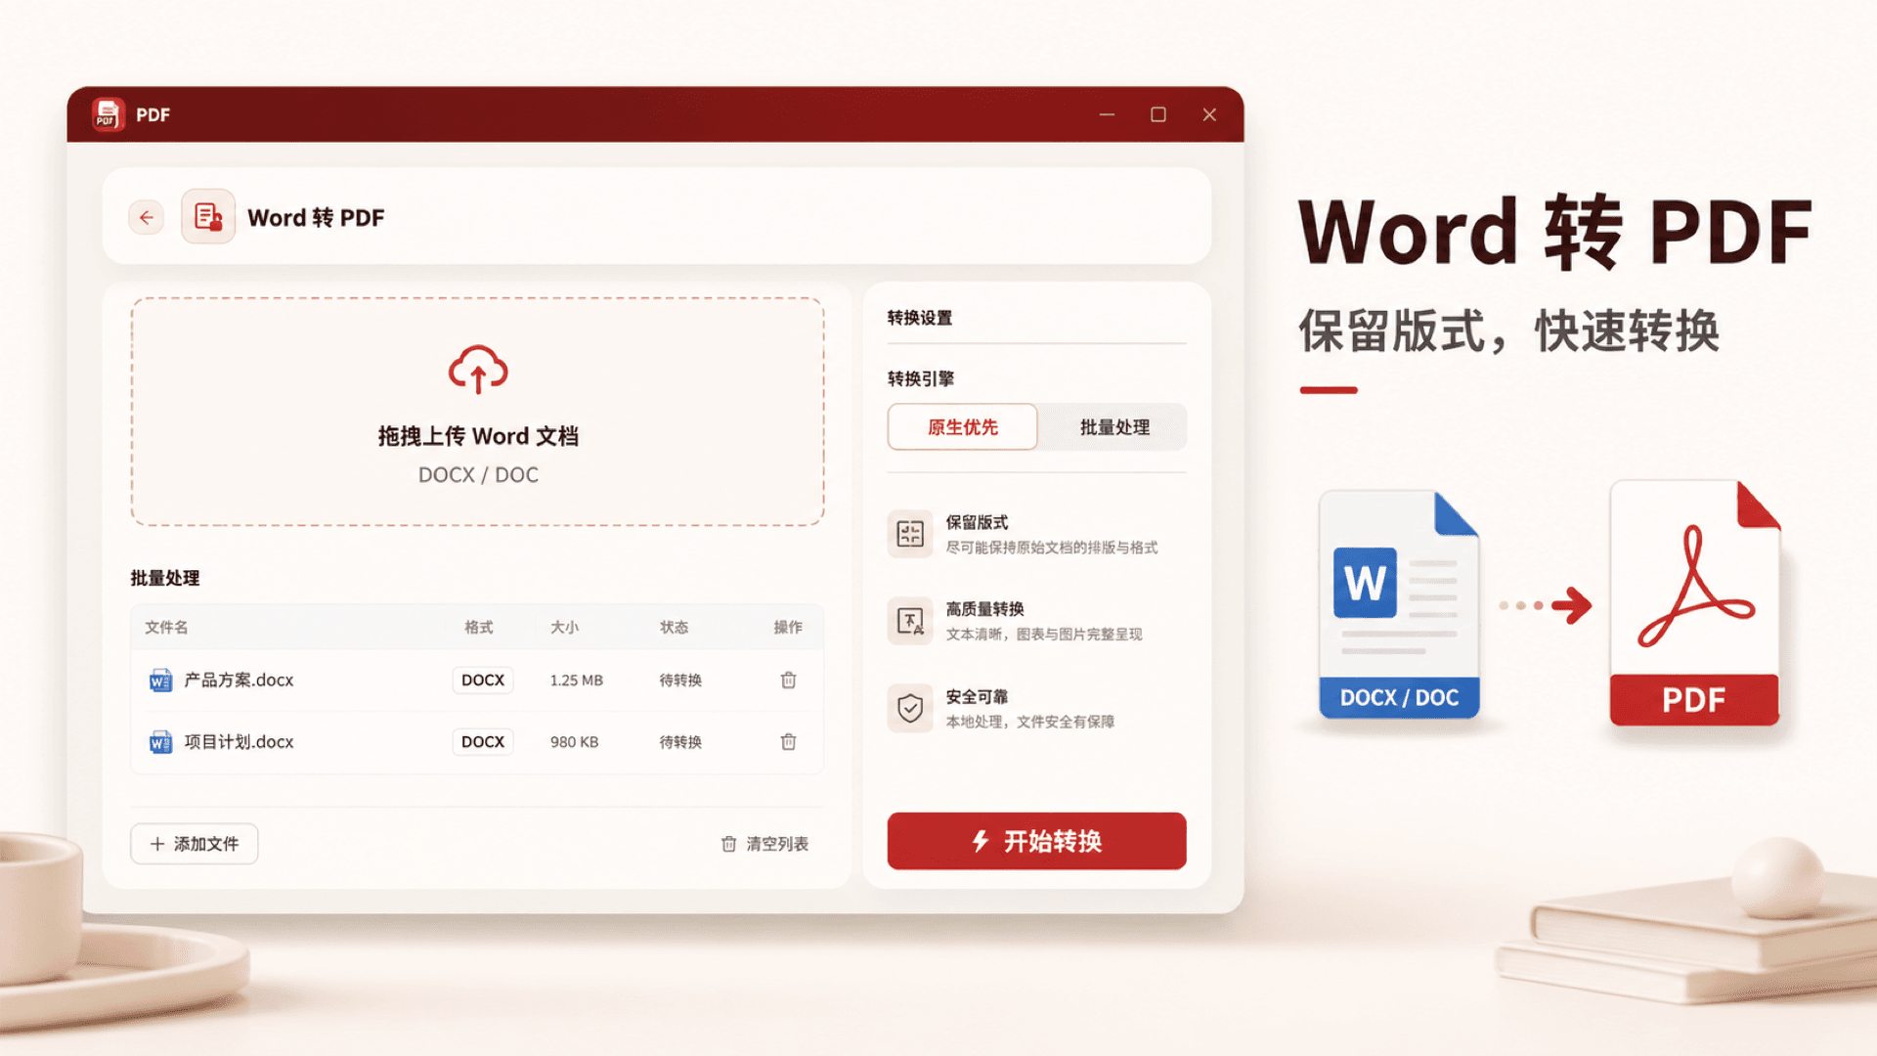1877x1056 pixels.
Task: Click the 保留版式 layout icon
Action: (x=910, y=534)
